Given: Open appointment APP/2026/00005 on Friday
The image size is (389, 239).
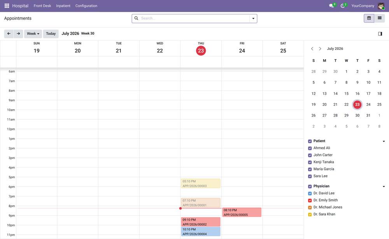Looking at the screenshot, I should 242,212.
